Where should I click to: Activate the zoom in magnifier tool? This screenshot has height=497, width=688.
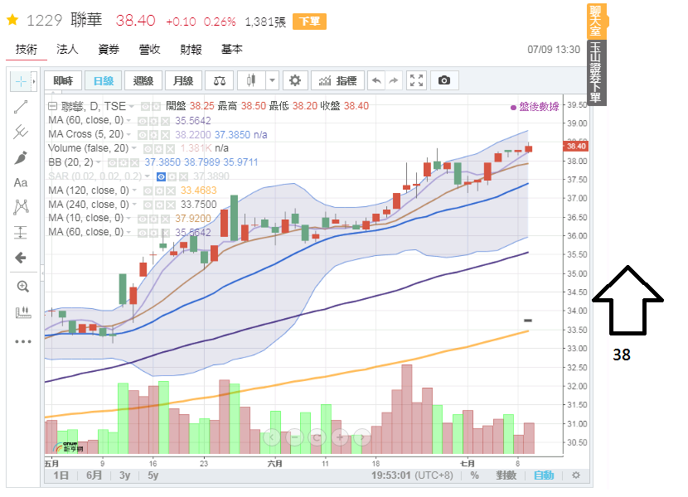click(22, 287)
